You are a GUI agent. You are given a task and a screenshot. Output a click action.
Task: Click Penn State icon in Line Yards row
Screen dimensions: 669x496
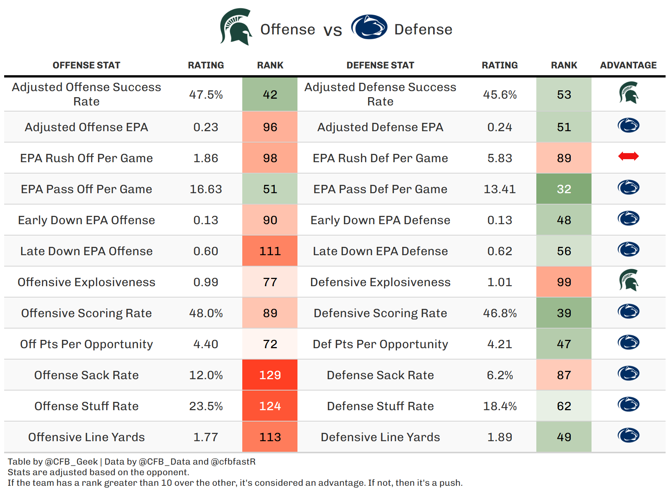[x=629, y=436]
